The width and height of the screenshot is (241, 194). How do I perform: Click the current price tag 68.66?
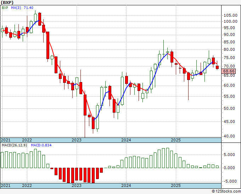pyautogui.click(x=229, y=71)
